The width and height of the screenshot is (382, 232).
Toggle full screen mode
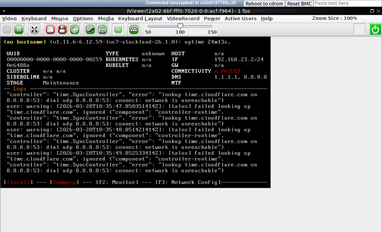(x=34, y=29)
